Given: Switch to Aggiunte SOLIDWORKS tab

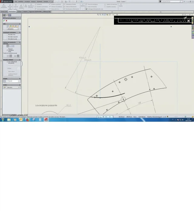Looking at the screenshot, I should click(35, 12).
